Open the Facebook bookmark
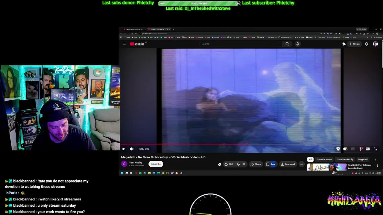The image size is (383, 215). click(x=216, y=37)
